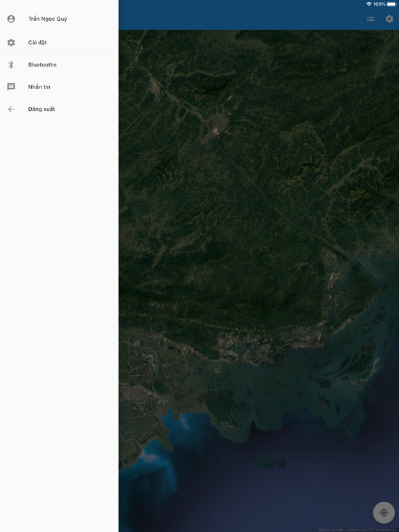The width and height of the screenshot is (399, 532).
Task: Click the back arrow logout icon
Action: click(11, 109)
